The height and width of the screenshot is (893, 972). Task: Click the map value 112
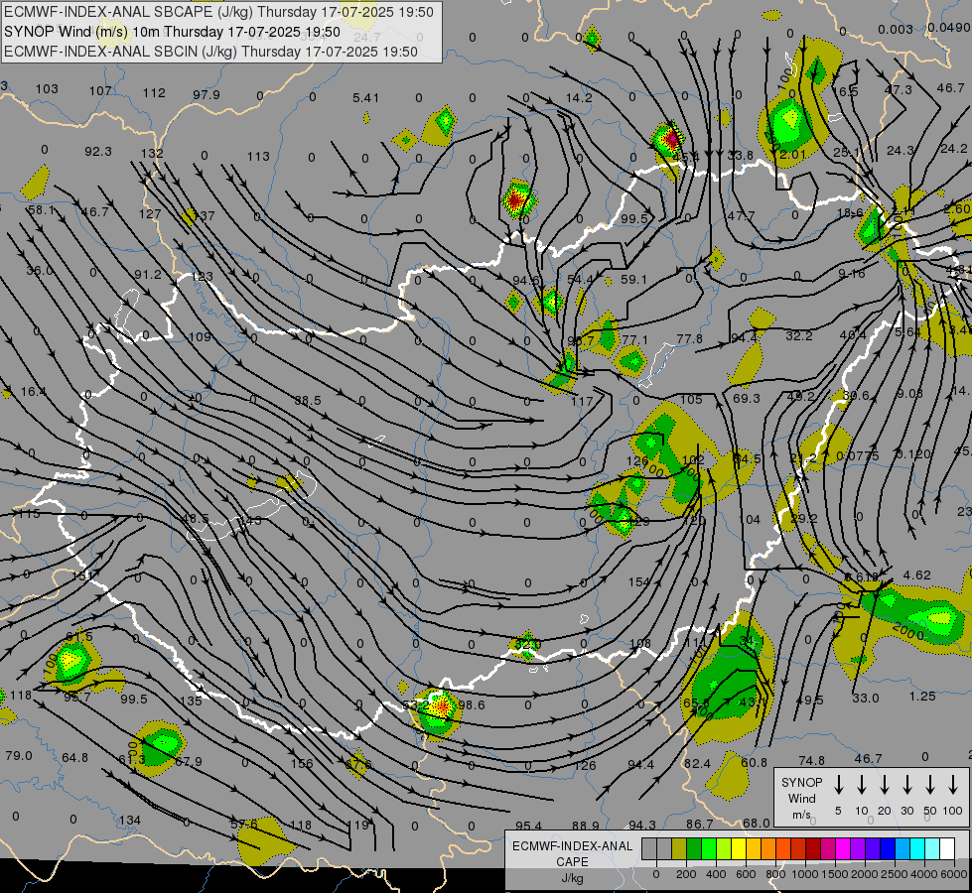point(154,93)
